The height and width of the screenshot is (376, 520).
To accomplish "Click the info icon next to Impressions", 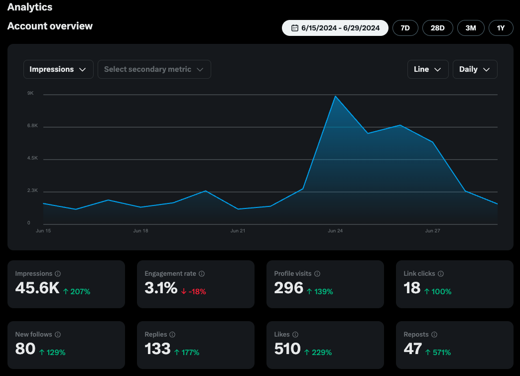I will pyautogui.click(x=58, y=274).
